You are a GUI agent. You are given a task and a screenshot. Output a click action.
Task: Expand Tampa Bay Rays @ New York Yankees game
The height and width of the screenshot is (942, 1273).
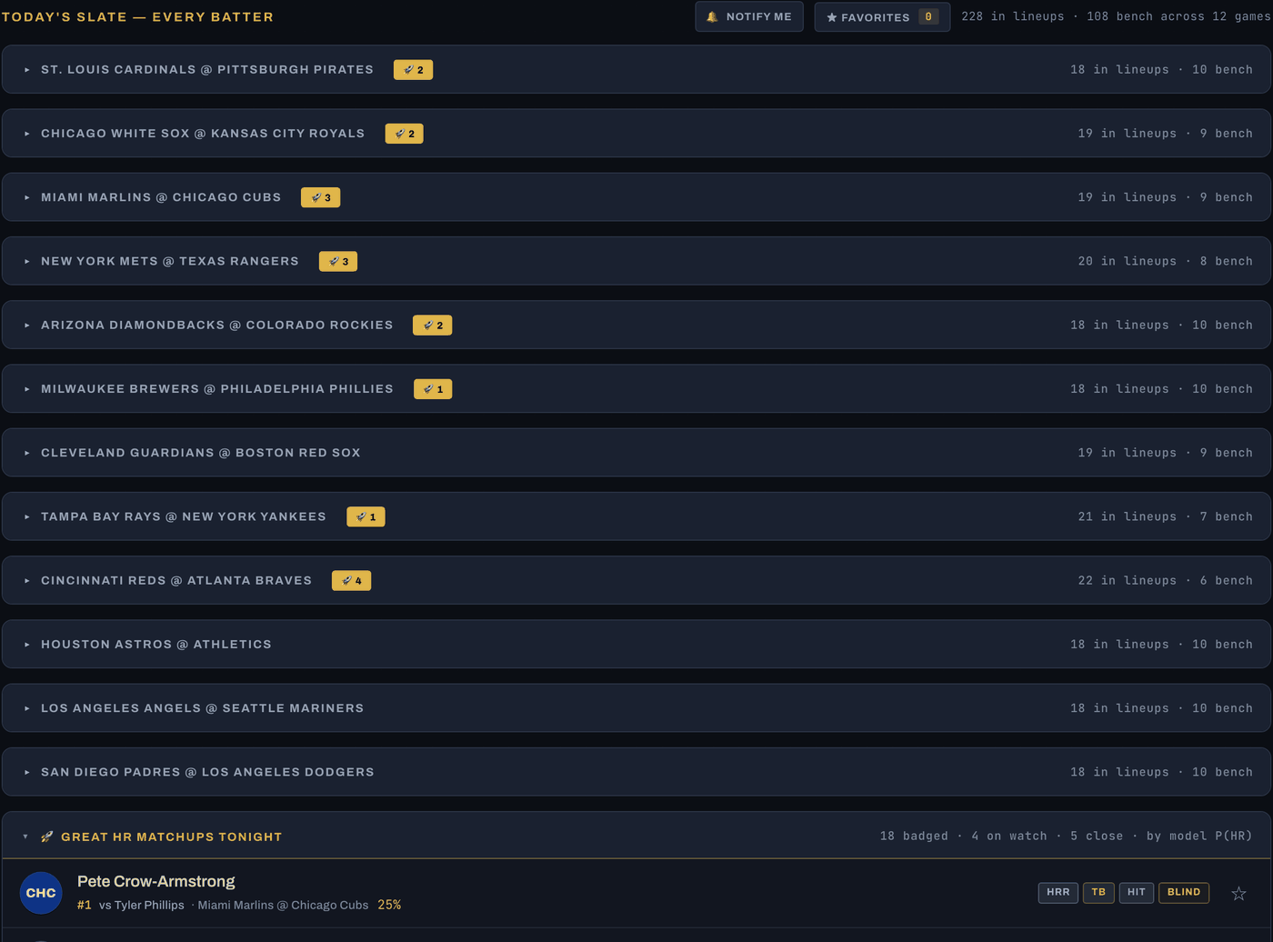pos(636,516)
